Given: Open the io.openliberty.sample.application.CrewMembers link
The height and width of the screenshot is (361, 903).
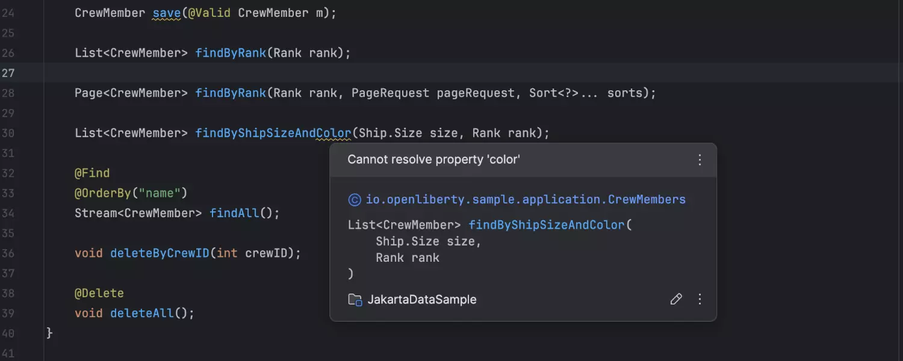Looking at the screenshot, I should [x=526, y=200].
